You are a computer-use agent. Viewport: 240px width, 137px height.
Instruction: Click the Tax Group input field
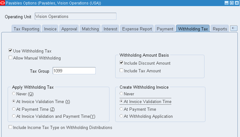tap(74, 71)
